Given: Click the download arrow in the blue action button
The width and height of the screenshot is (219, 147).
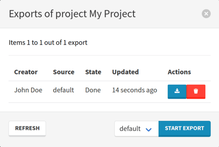Looking at the screenshot, I should pos(177,91).
